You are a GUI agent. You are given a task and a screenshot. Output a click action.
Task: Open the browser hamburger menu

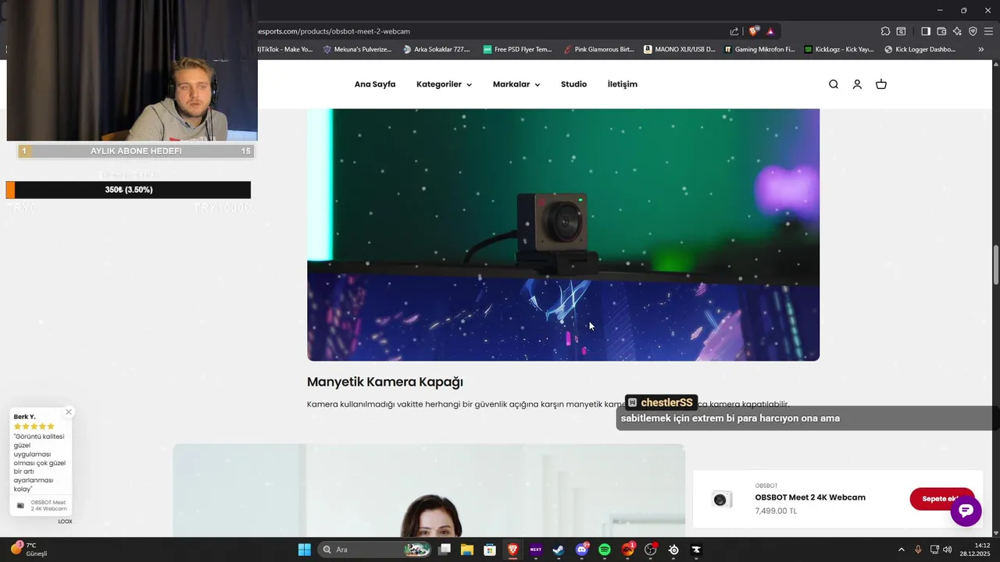coord(988,31)
